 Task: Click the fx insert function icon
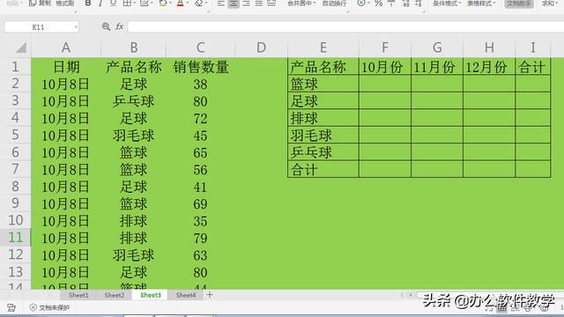(120, 26)
